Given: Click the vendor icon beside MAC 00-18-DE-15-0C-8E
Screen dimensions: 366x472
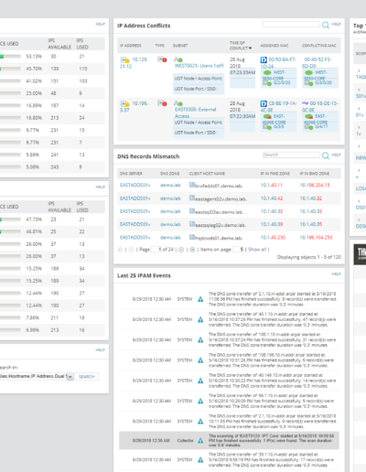Looking at the screenshot, I should [x=305, y=103].
